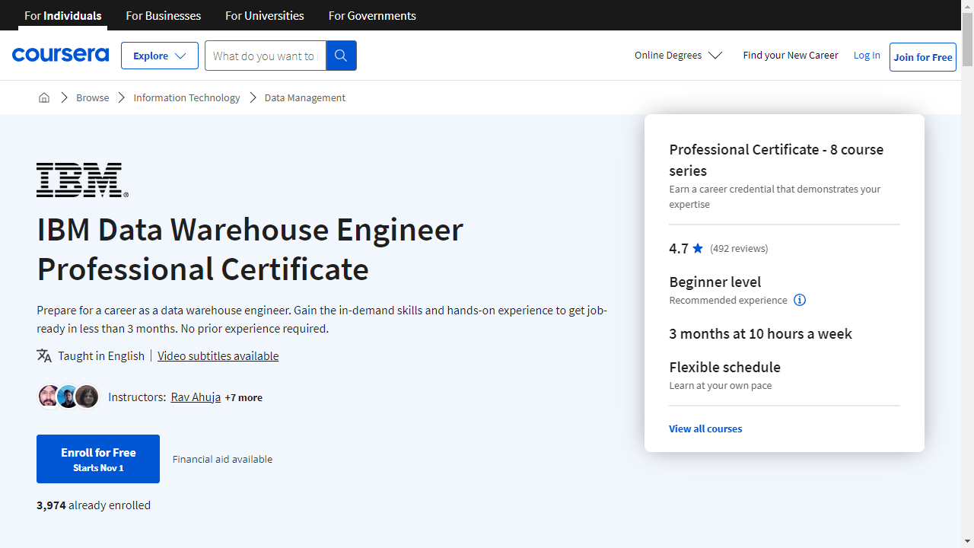Select the For Individuals tab
Image resolution: width=974 pixels, height=548 pixels.
click(62, 15)
